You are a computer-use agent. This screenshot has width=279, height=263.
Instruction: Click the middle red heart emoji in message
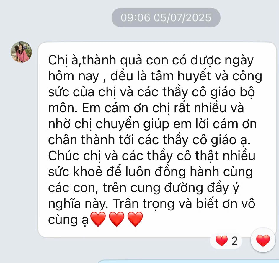click(117, 219)
